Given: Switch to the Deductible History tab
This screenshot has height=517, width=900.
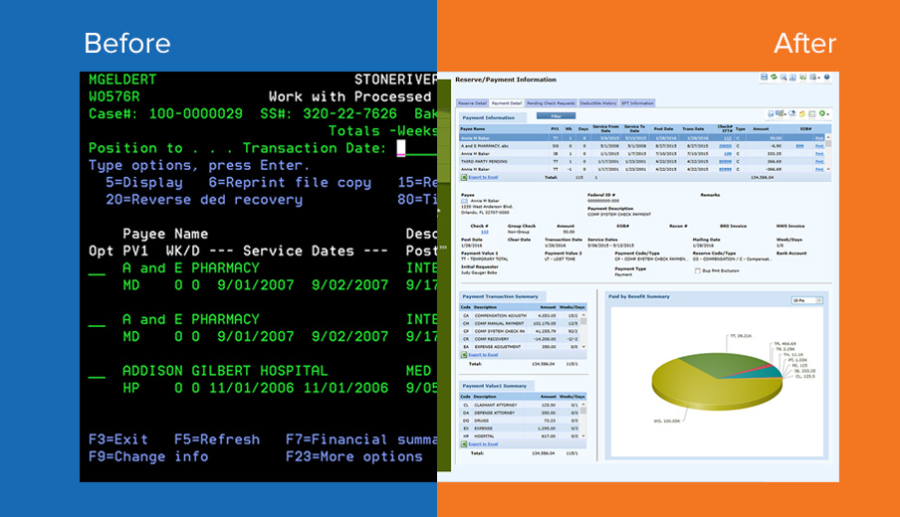Looking at the screenshot, I should coord(598,103).
